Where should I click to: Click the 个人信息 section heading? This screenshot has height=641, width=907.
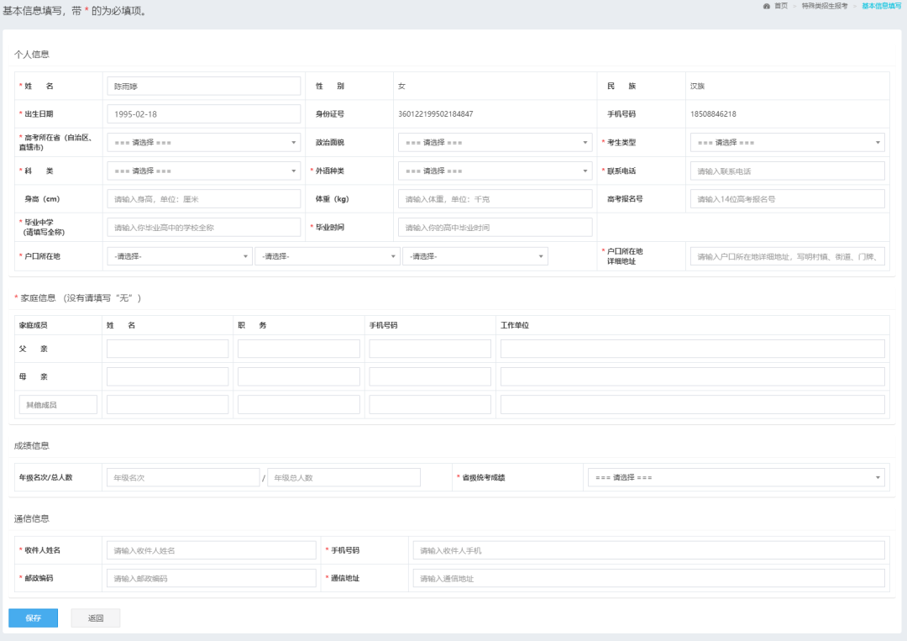[x=32, y=55]
